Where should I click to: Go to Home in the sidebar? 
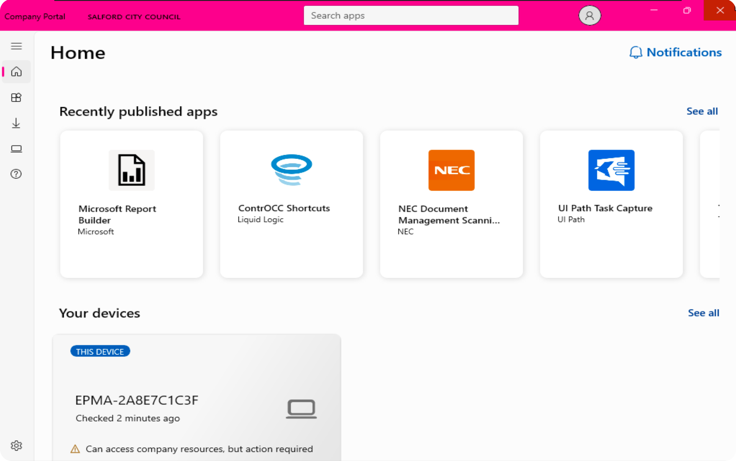16,72
